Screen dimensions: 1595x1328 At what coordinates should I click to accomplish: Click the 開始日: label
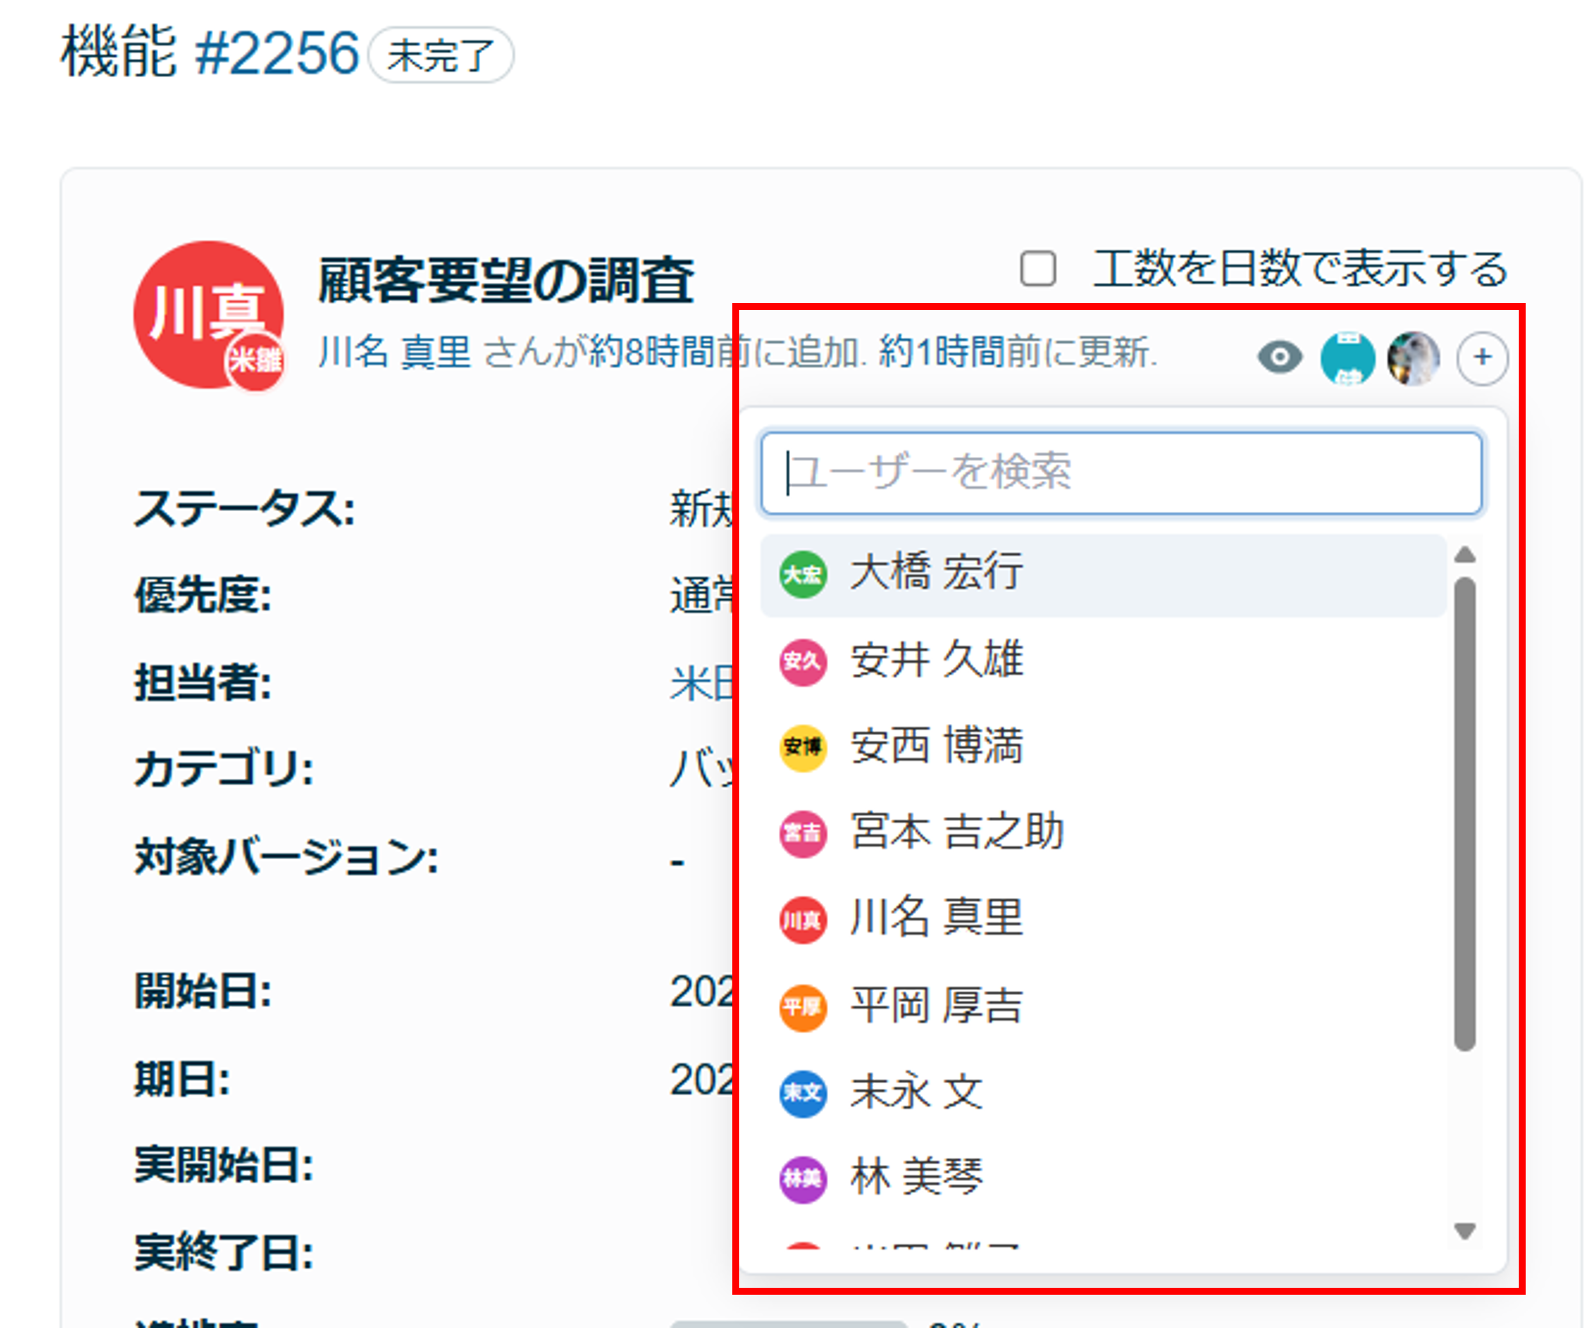click(x=202, y=991)
